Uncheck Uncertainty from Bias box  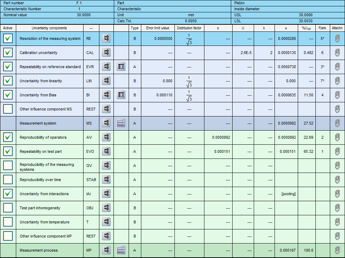(x=8, y=95)
